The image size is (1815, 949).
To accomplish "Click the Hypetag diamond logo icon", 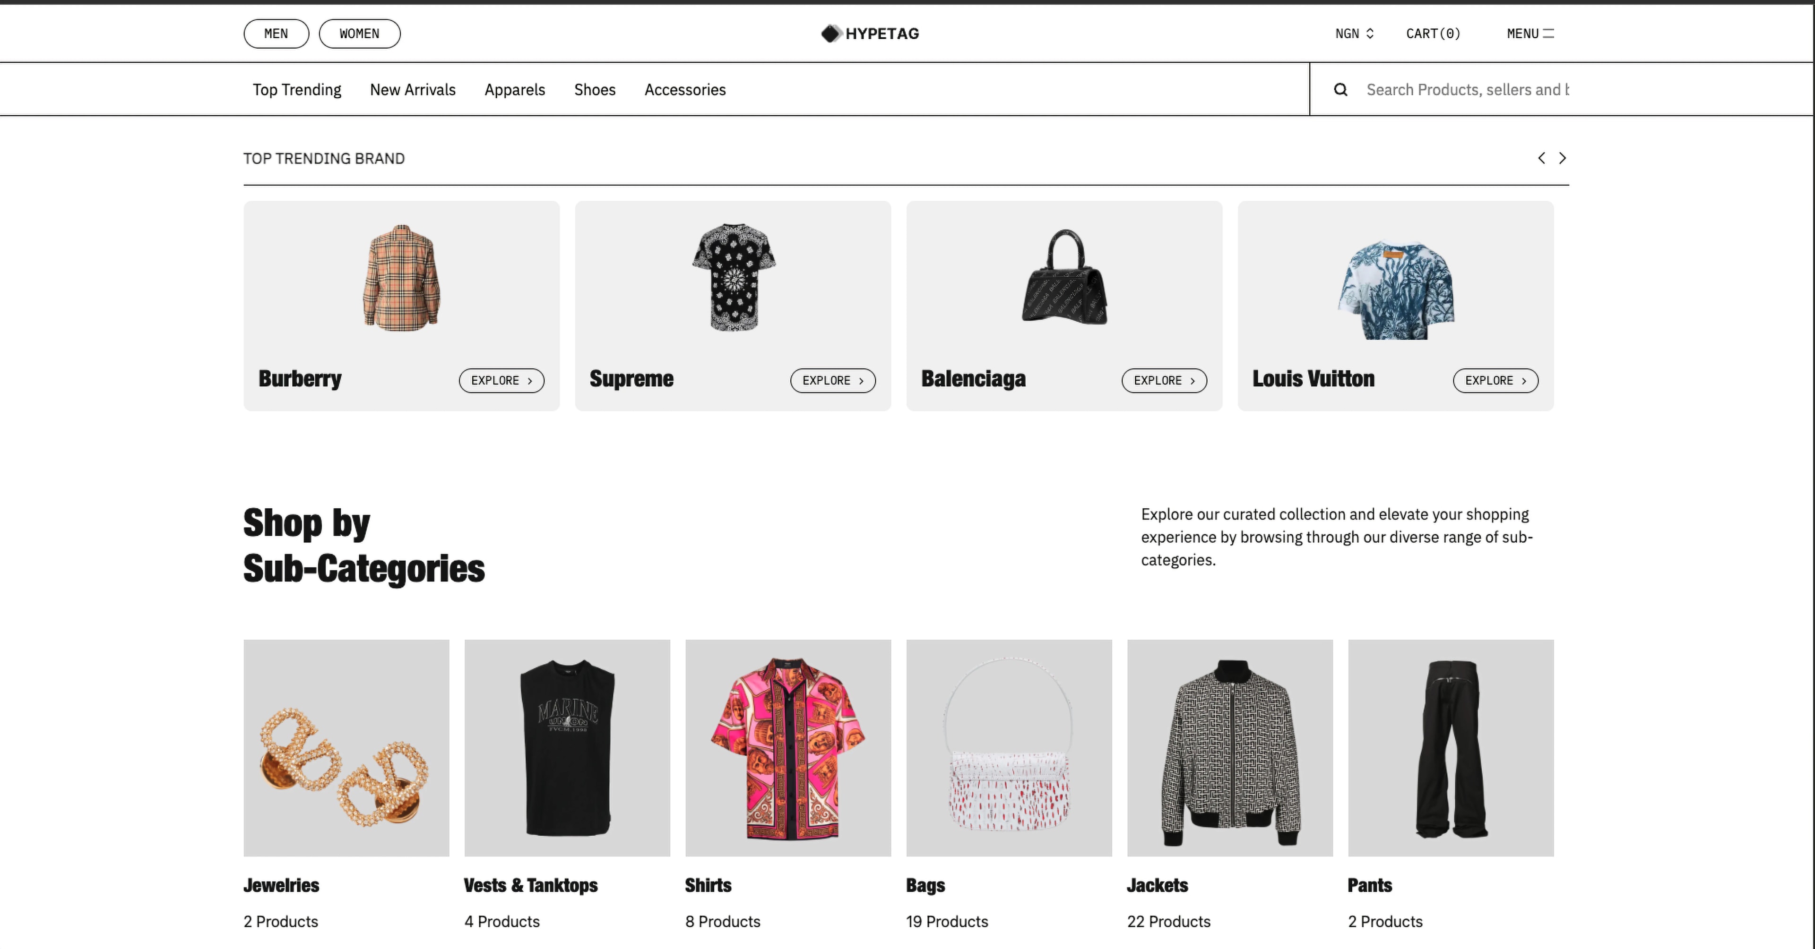I will tap(831, 34).
